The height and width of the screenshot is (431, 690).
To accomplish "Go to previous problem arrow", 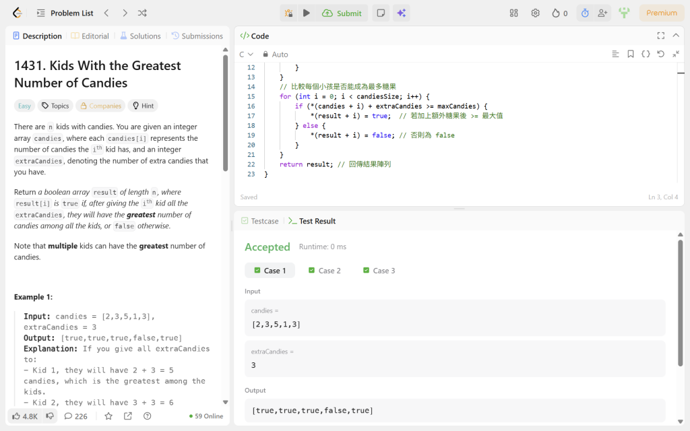I will [106, 13].
